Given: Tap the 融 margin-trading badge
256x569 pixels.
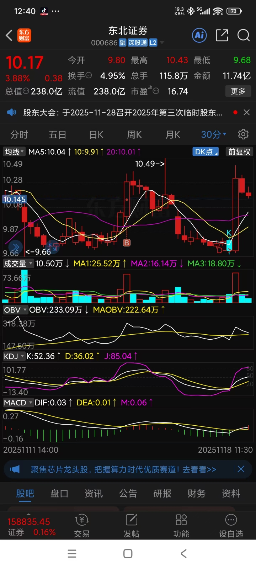Looking at the screenshot, I should click(122, 43).
